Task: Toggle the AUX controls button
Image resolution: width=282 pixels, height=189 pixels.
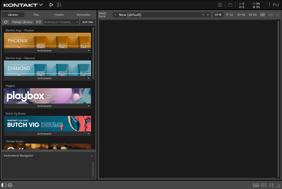Action: [271, 15]
